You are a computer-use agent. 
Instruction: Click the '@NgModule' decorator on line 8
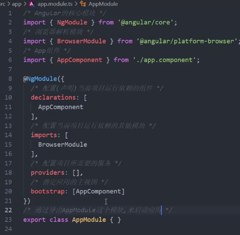(x=40, y=79)
